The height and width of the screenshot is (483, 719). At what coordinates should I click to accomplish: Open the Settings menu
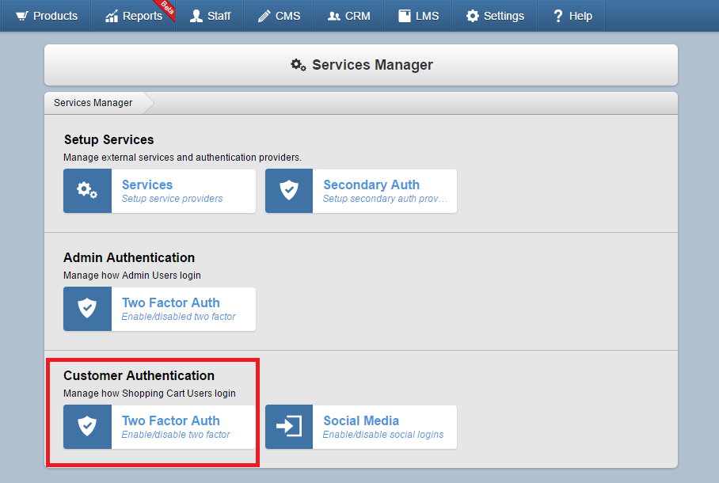point(495,16)
